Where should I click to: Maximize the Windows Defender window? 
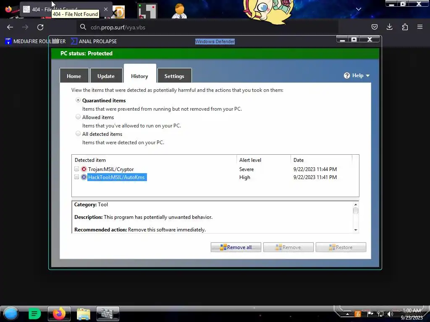(354, 40)
